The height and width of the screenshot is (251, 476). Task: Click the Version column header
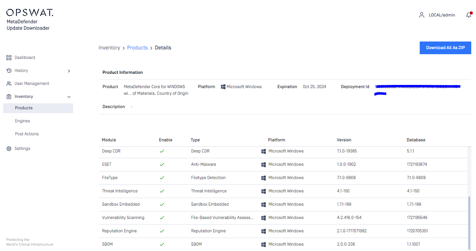click(x=344, y=140)
